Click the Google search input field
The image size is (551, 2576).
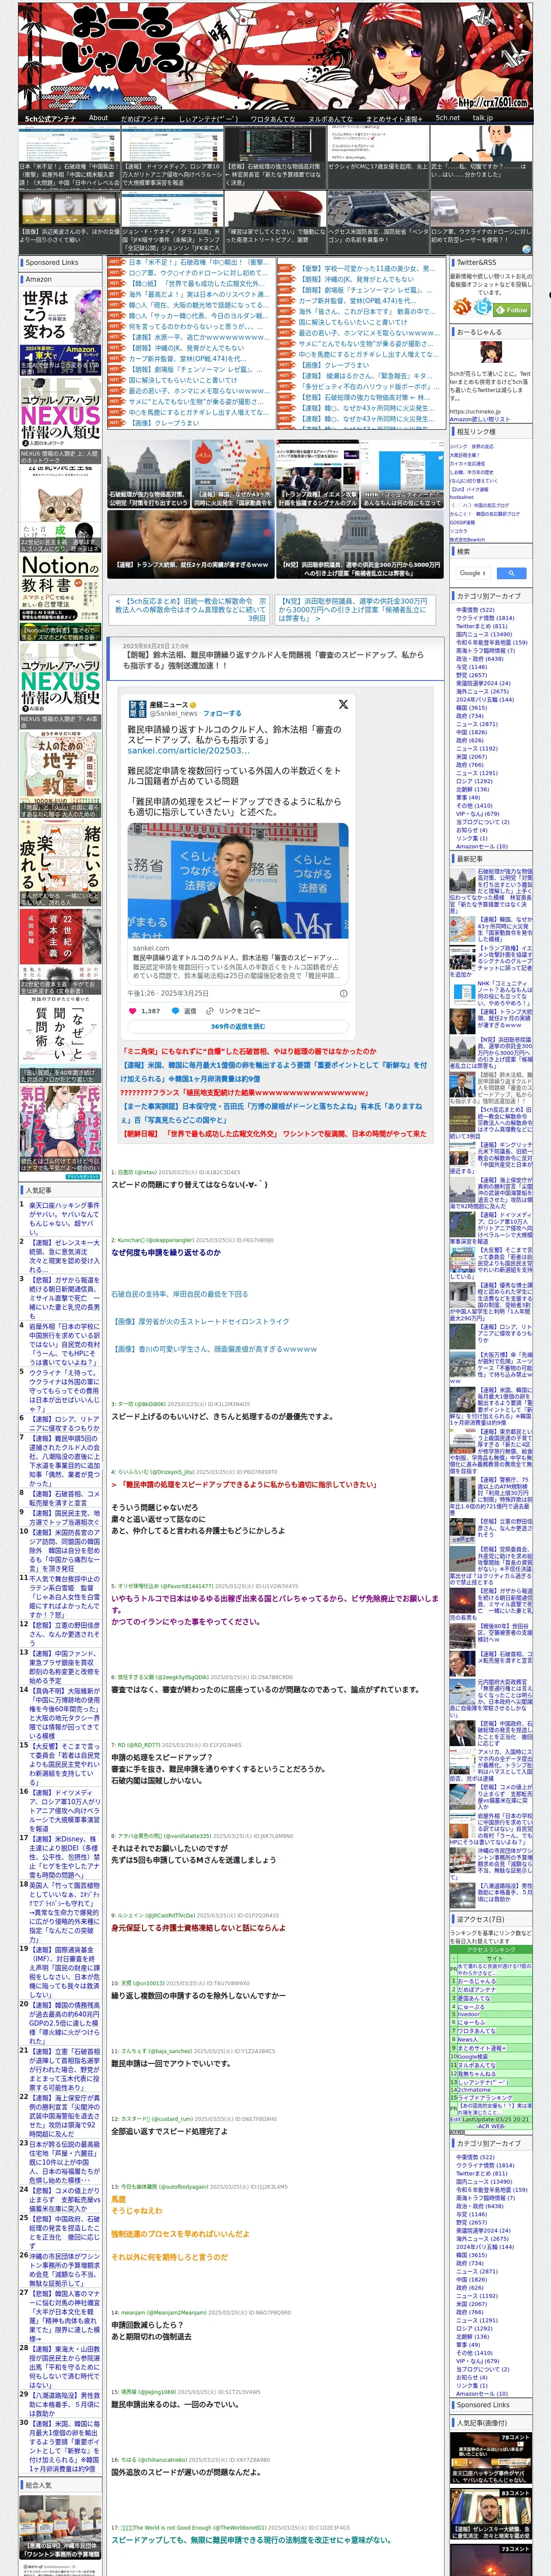pyautogui.click(x=472, y=573)
